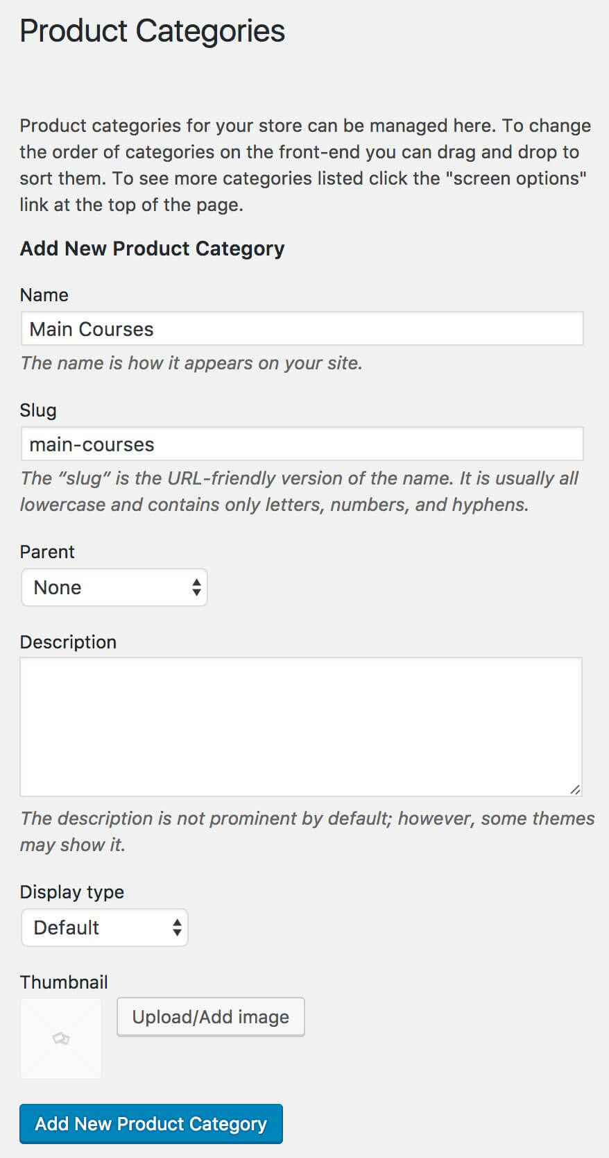Click the intro paragraph about managing categories
This screenshot has width=609, height=1158.
(x=305, y=165)
